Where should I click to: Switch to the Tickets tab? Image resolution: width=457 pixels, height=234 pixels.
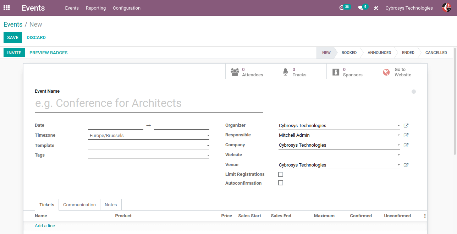[47, 205]
